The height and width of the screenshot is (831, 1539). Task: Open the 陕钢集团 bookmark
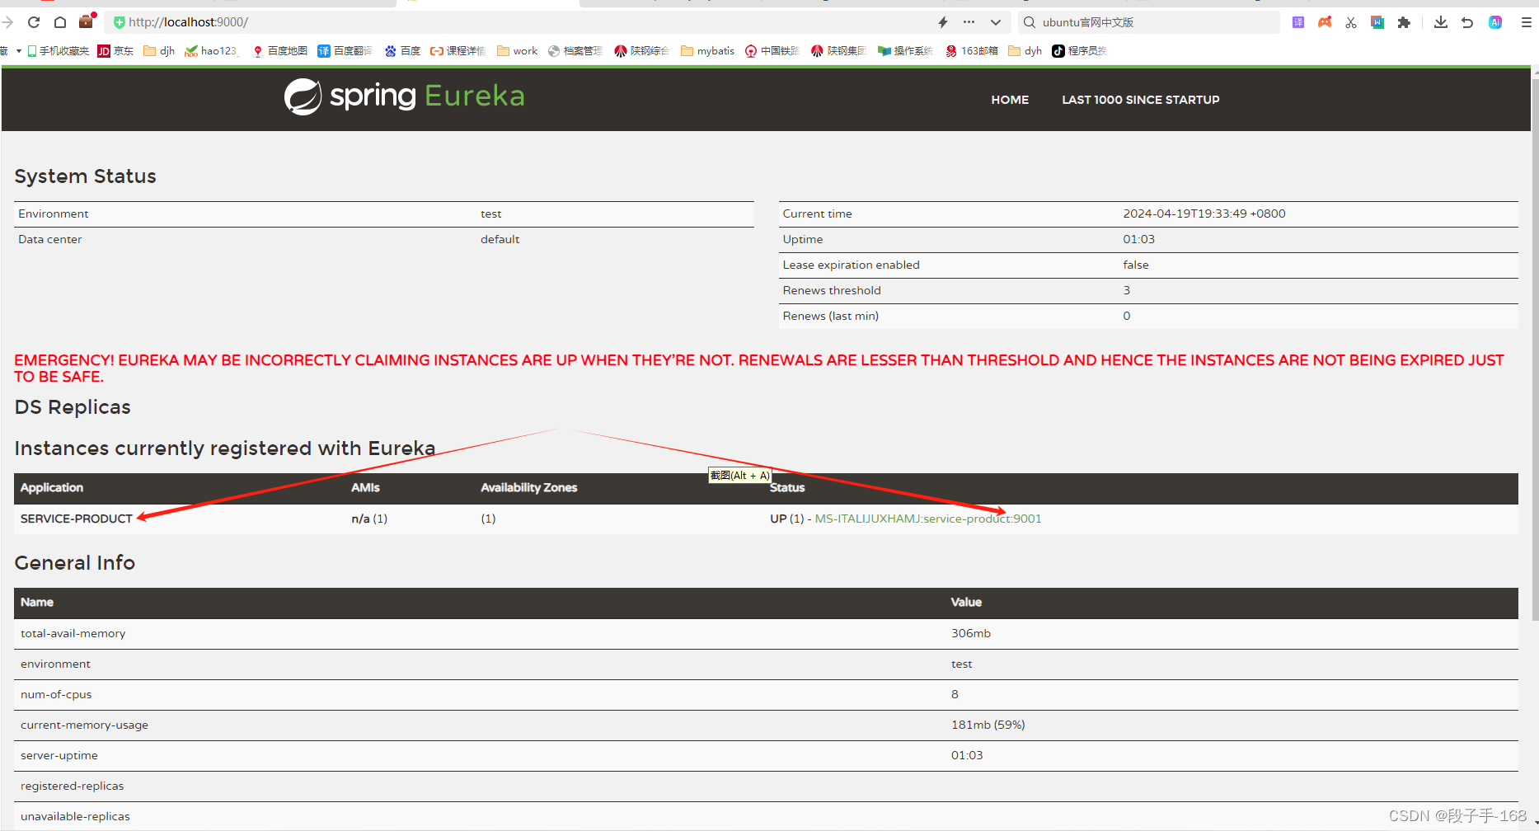(838, 51)
